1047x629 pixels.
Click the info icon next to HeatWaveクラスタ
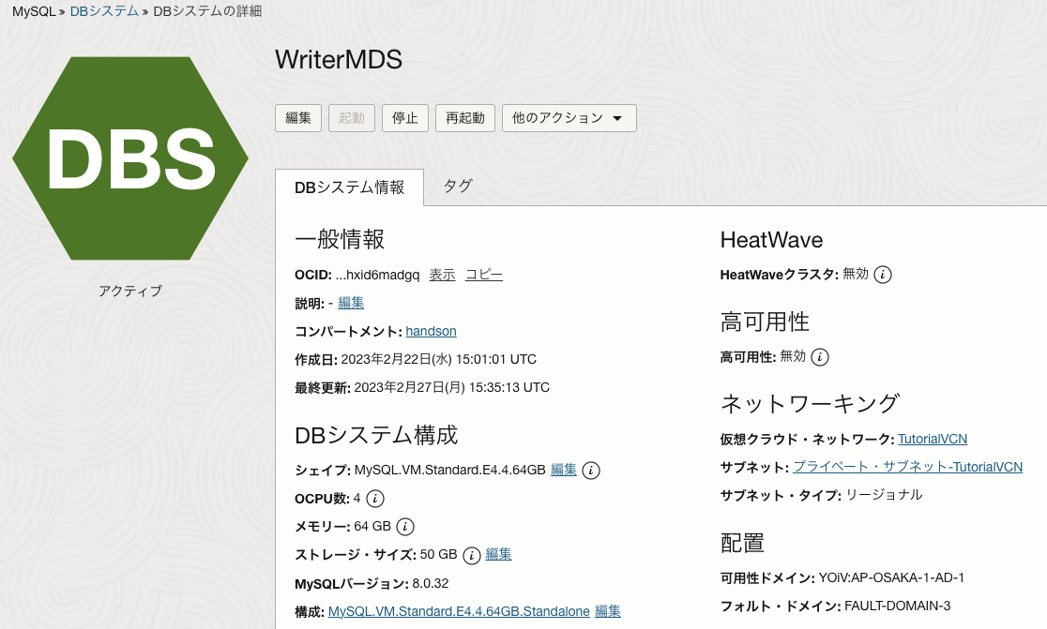[883, 275]
